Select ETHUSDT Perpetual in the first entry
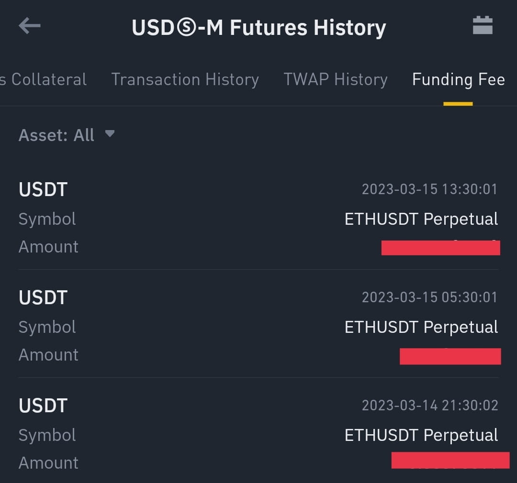The image size is (517, 483). (421, 219)
